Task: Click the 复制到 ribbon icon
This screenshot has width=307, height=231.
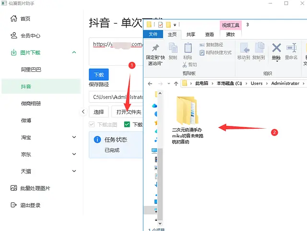Action: [259, 48]
